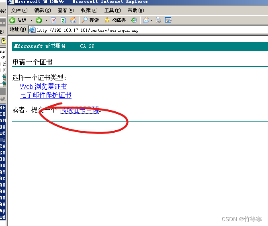Open the 工具(T) menu
The height and width of the screenshot is (226, 268).
113,10
